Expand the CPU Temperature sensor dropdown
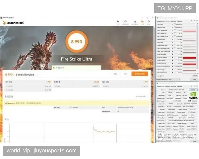This screenshot has height=159, width=199. tap(172, 73)
